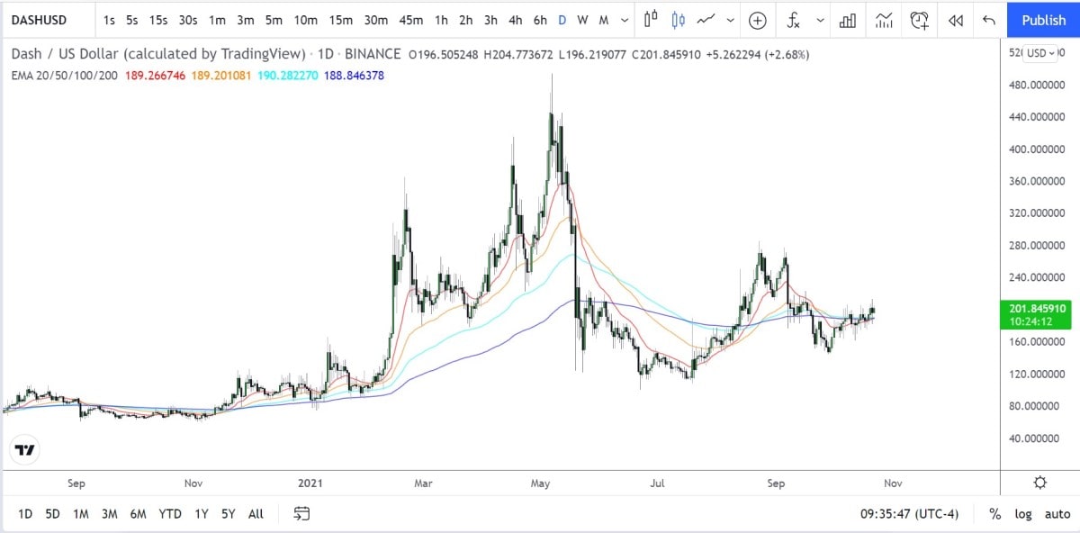Toggle auto-scaling of the price axis
This screenshot has width=1080, height=533.
(x=1058, y=514)
